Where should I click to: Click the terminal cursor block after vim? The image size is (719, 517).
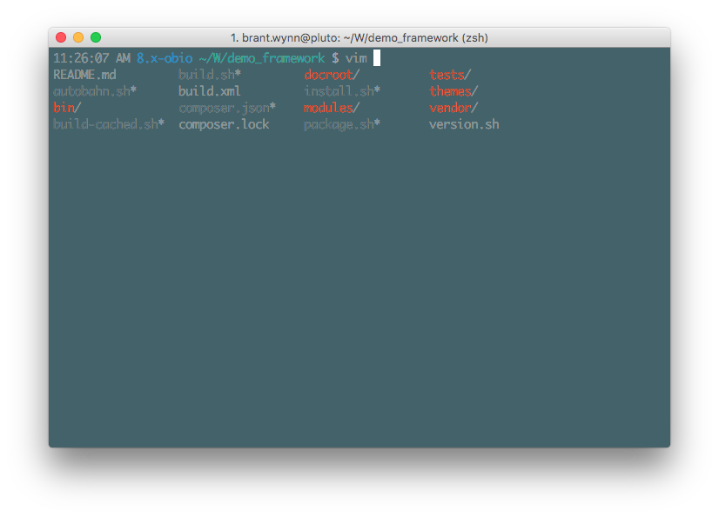(x=377, y=58)
